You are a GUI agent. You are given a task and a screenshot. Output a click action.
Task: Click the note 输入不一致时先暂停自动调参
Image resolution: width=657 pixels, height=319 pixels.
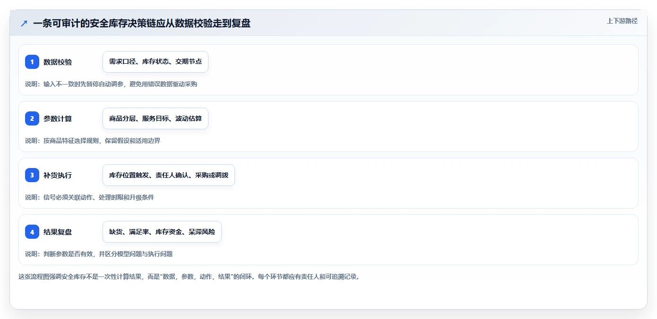coord(83,84)
